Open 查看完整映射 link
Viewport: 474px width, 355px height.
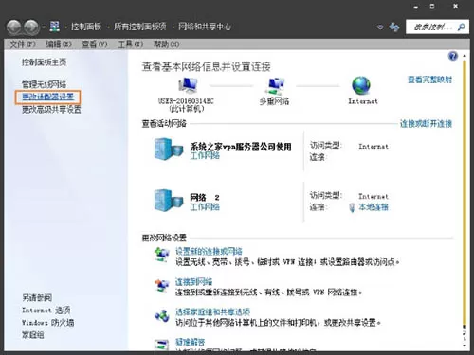click(x=429, y=80)
